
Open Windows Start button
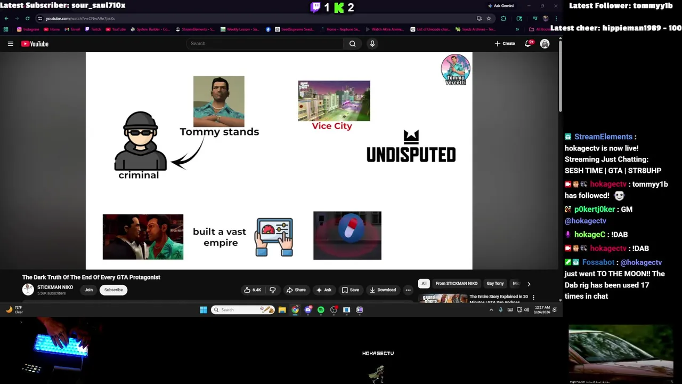click(x=203, y=310)
